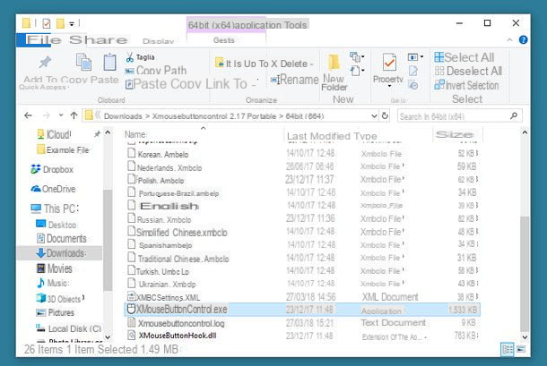
Task: Select Copy Path in the ribbon
Action: 161,71
